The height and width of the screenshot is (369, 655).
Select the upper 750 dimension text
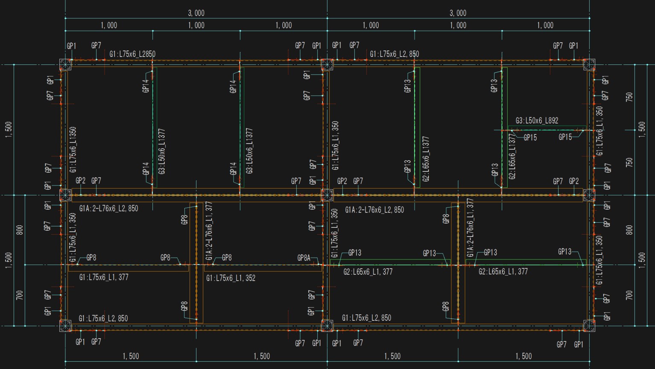tap(629, 97)
